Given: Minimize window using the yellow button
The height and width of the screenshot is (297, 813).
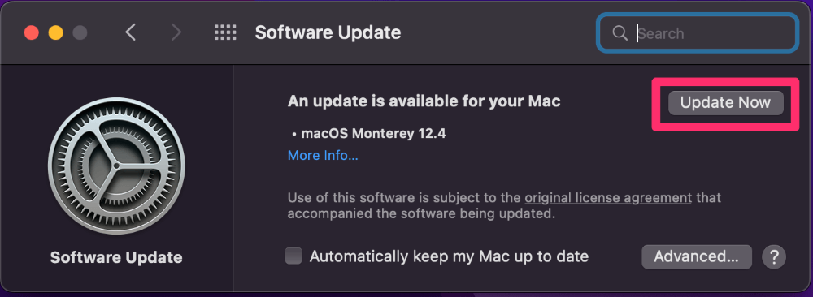Looking at the screenshot, I should coord(55,33).
